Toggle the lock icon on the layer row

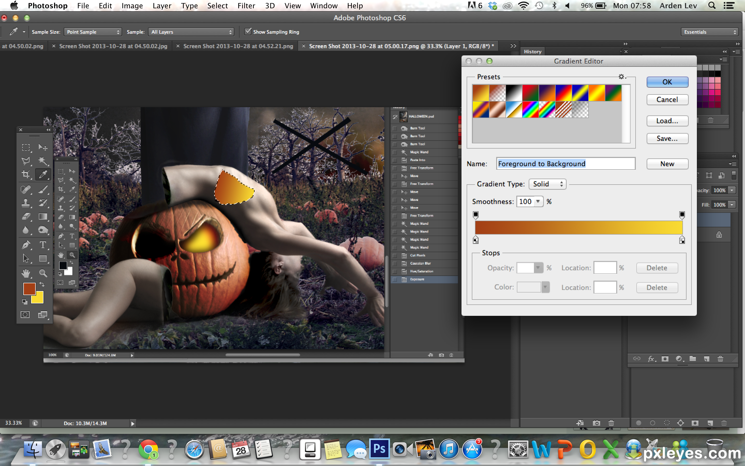(719, 235)
